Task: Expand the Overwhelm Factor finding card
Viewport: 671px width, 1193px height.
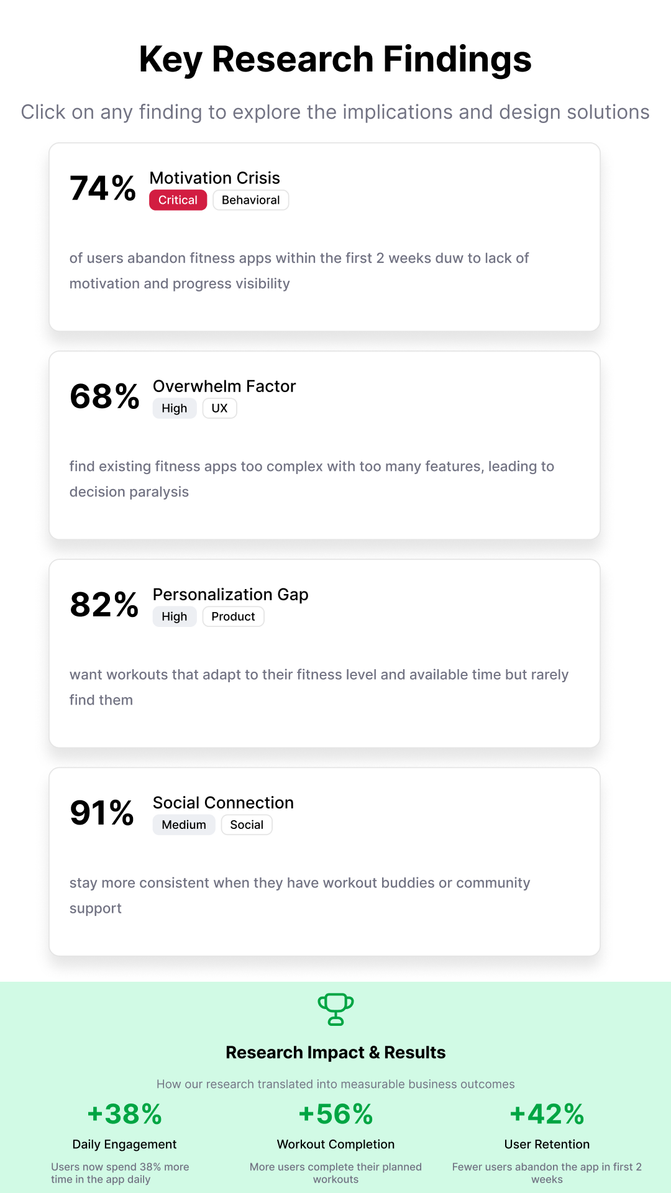Action: point(324,445)
